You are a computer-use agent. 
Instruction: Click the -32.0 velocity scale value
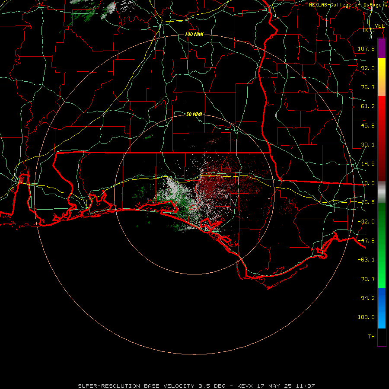coord(366,222)
